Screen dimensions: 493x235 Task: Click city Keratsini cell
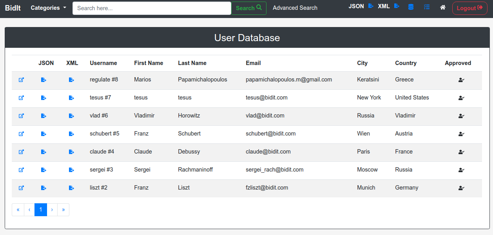tap(368, 80)
